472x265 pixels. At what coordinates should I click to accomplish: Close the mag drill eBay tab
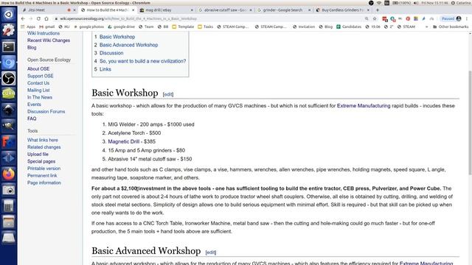[192, 10]
